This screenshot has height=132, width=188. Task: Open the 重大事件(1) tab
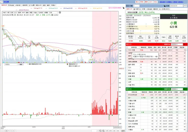(x=137, y=9)
